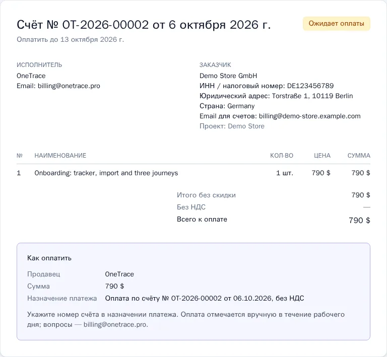Select the tax number DE123456789
Image resolution: width=387 pixels, height=357 pixels.
(x=310, y=86)
